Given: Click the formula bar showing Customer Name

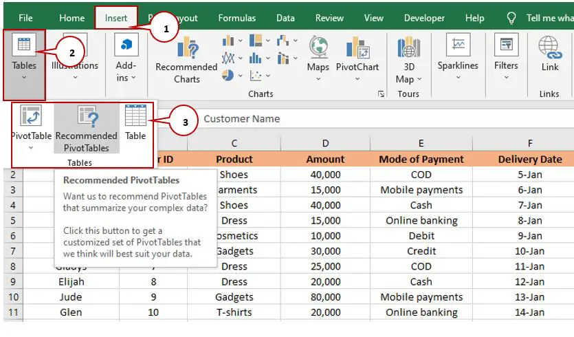Looking at the screenshot, I should tap(384, 119).
